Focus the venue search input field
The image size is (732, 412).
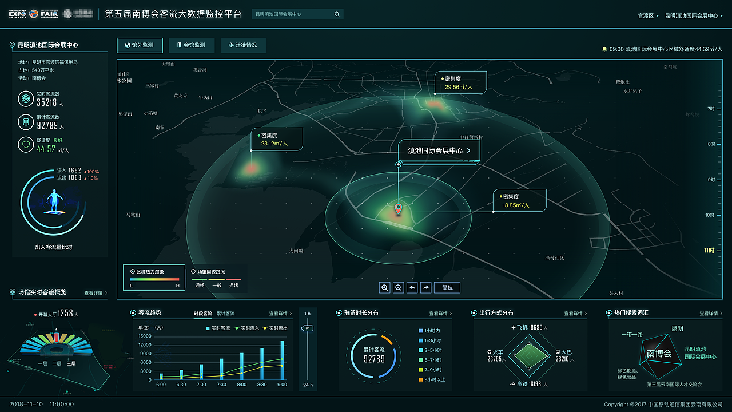coord(297,14)
